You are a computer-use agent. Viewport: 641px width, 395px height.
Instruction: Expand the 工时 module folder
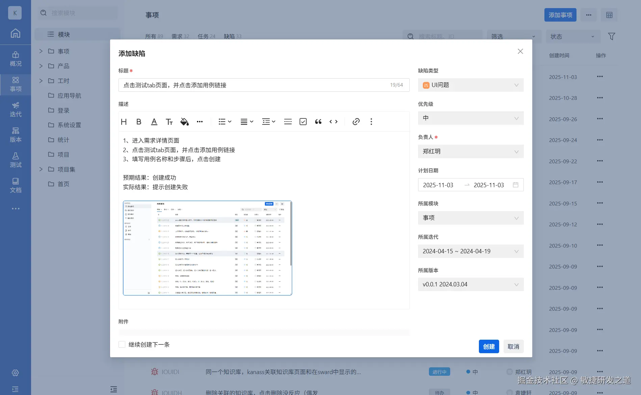pos(41,81)
